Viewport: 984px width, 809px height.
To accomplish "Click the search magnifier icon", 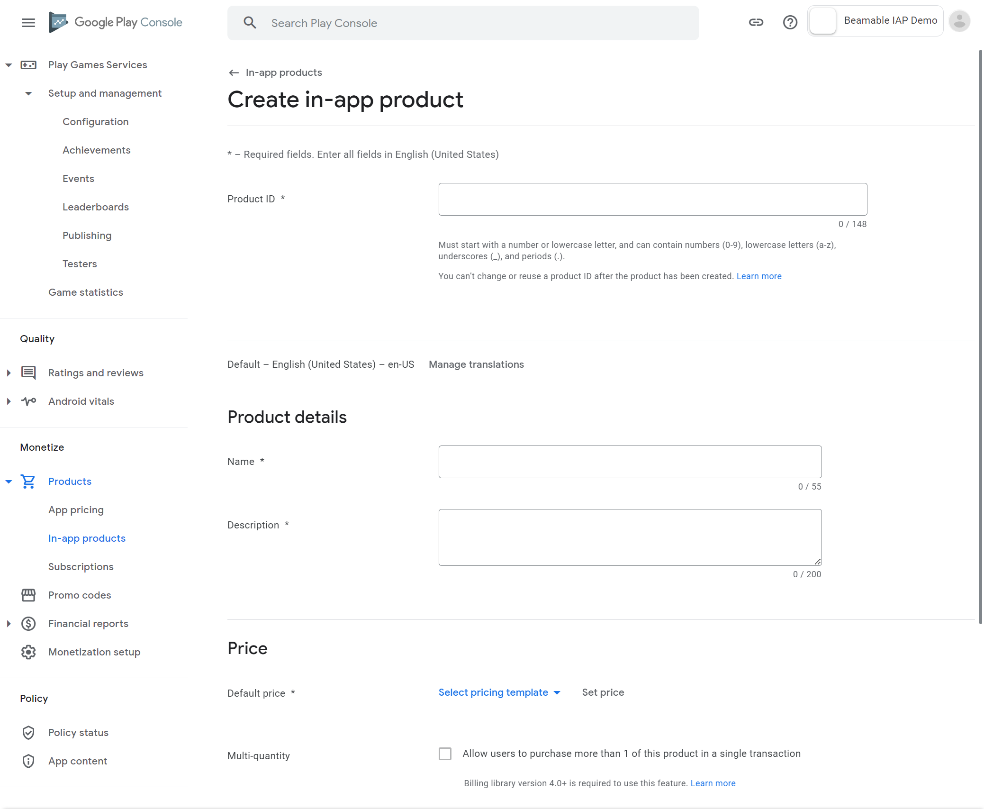I will coord(250,23).
